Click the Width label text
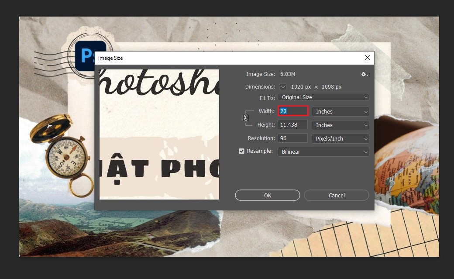454x279 pixels. tap(266, 111)
